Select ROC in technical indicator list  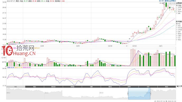(177, 40)
